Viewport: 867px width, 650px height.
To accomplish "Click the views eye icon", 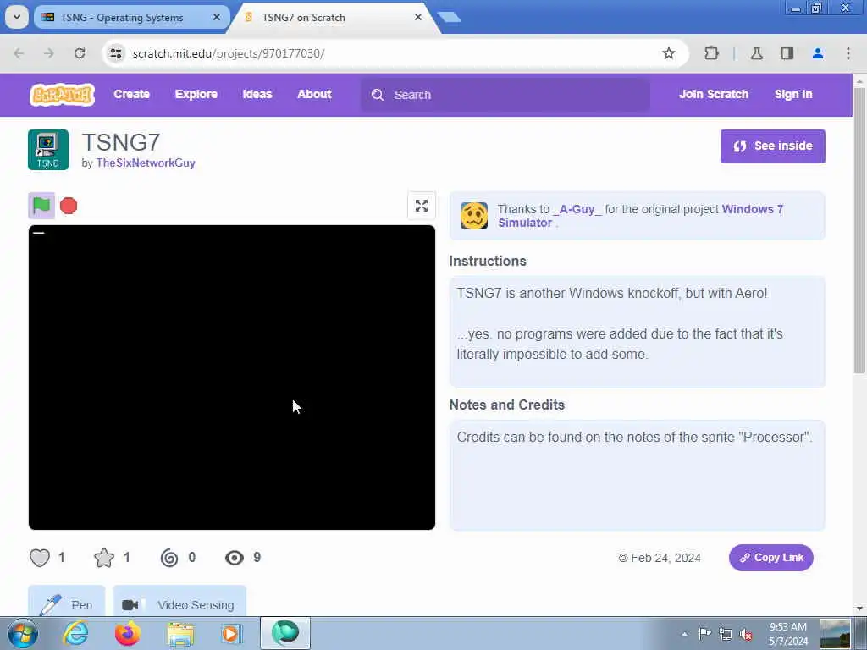I will click(235, 558).
